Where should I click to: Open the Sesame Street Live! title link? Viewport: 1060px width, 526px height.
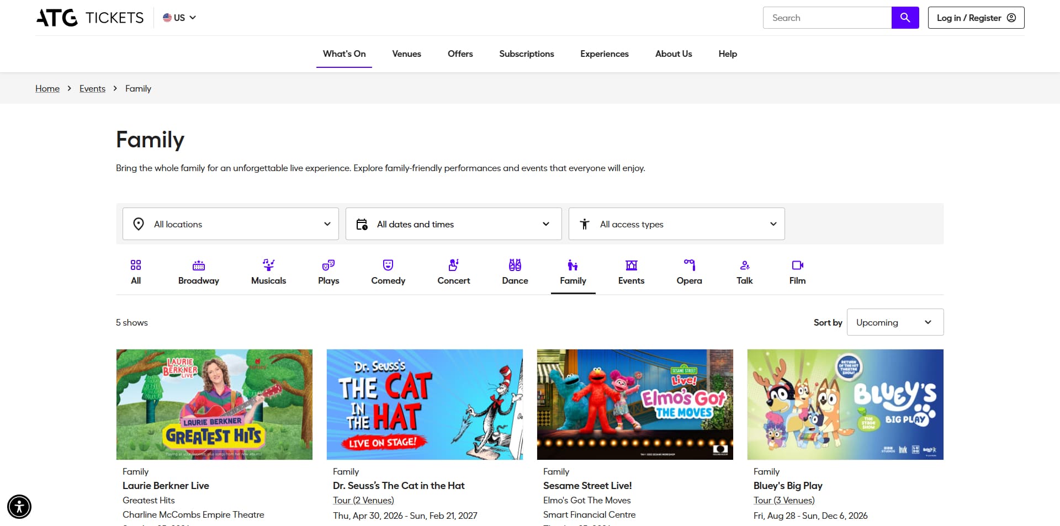[587, 486]
